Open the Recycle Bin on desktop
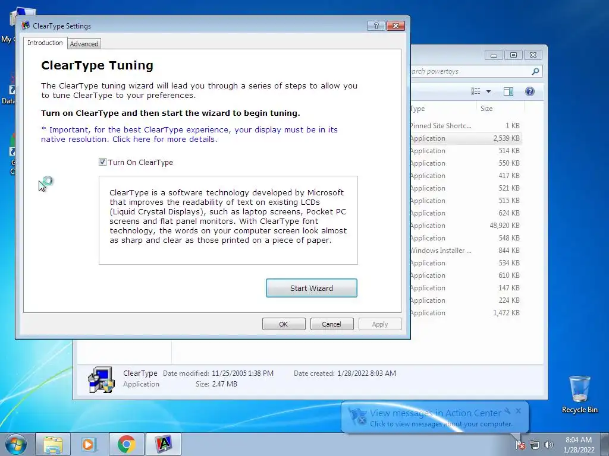 pyautogui.click(x=579, y=394)
